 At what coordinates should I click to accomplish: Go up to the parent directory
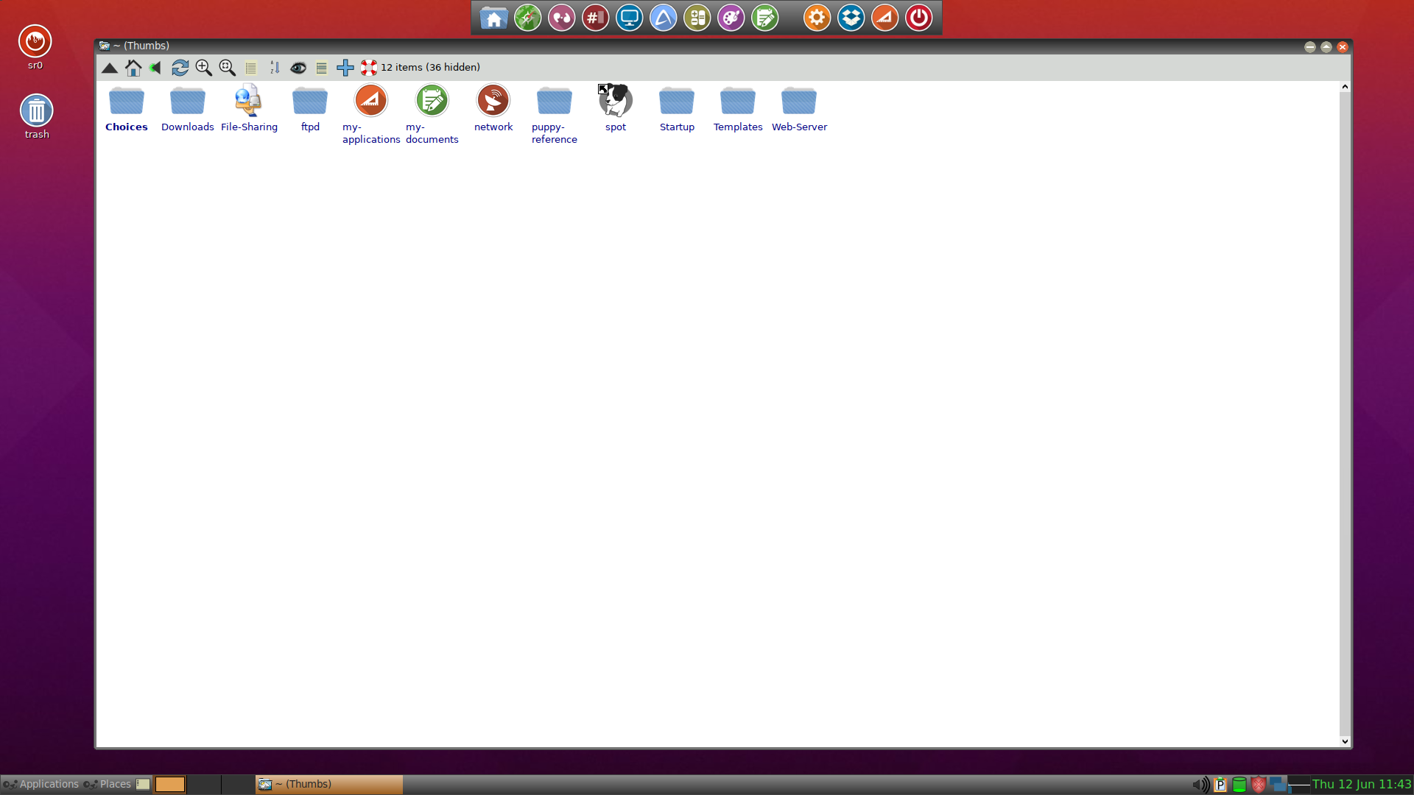[109, 68]
